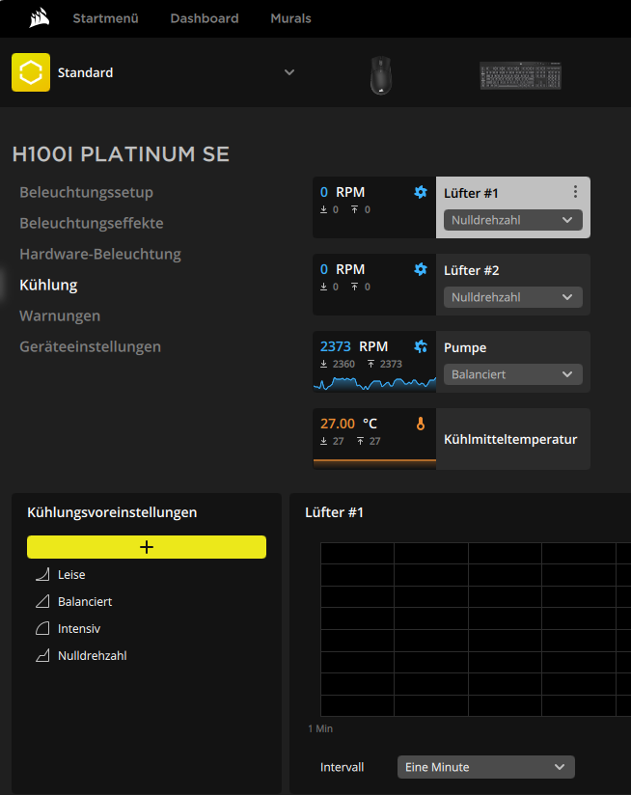Click the Leise preset curve icon
This screenshot has height=795, width=631.
[42, 574]
